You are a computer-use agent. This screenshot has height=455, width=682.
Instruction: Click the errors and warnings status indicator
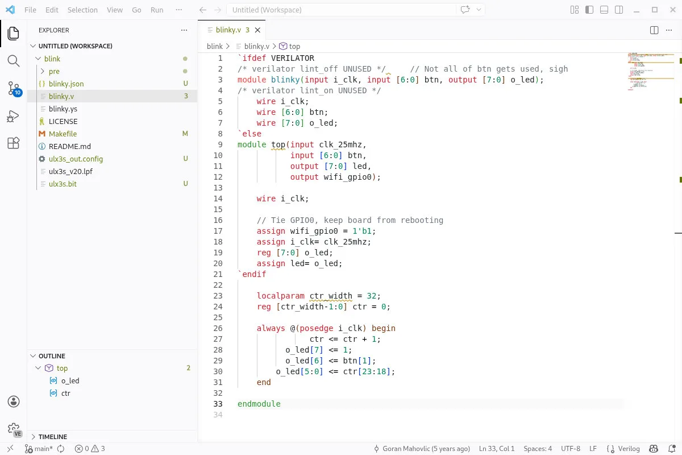click(x=90, y=449)
